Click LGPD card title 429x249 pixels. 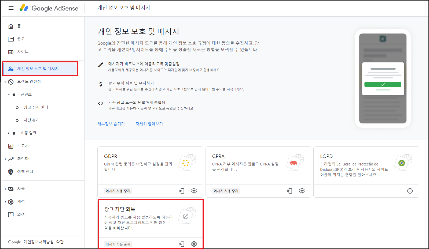click(x=326, y=156)
